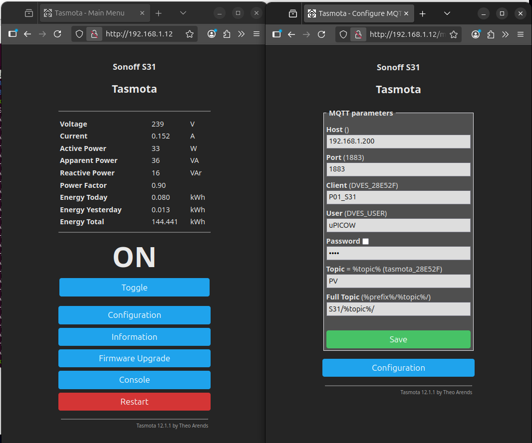Click the red Restart button
This screenshot has height=443, width=532.
(134, 402)
